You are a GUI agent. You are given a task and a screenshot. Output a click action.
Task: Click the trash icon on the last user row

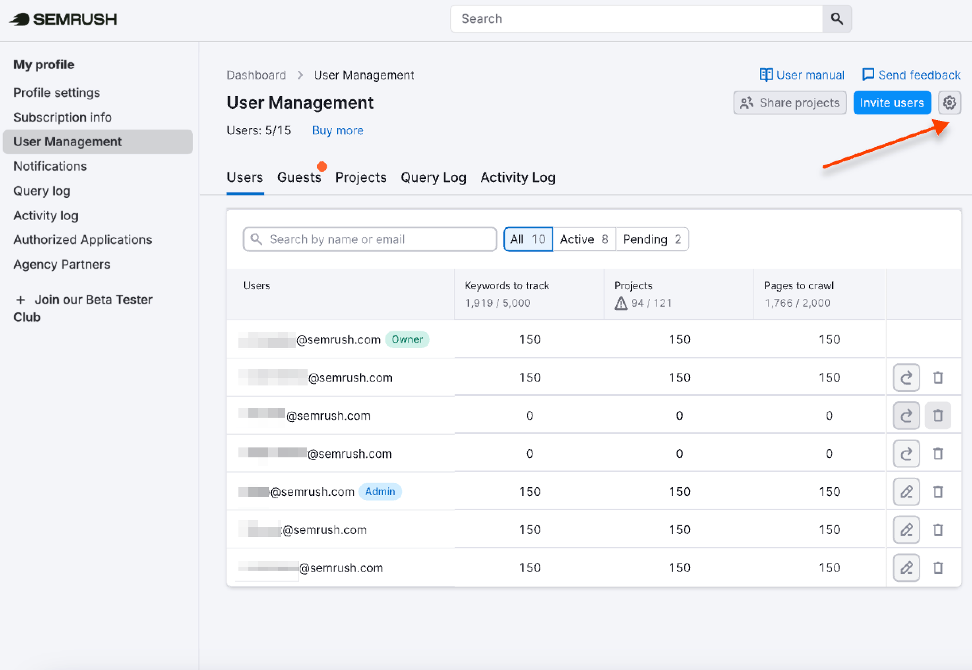click(939, 567)
